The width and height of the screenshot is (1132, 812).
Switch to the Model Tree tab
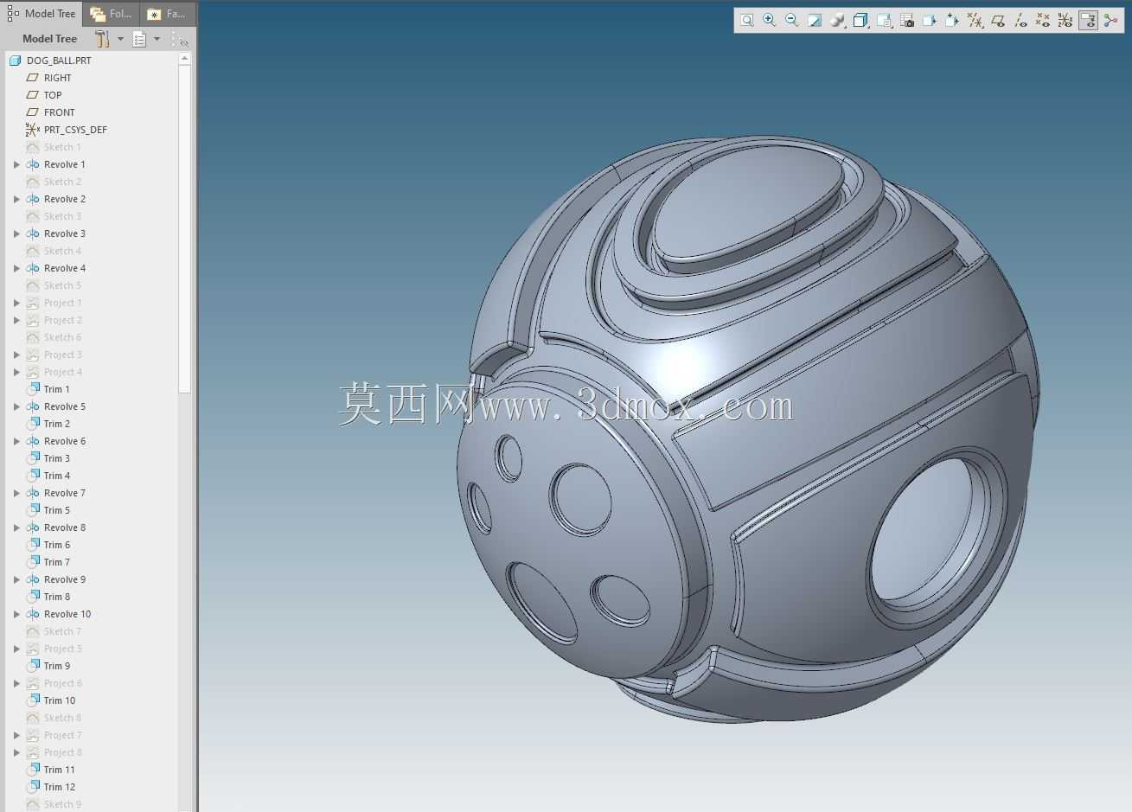coord(42,13)
